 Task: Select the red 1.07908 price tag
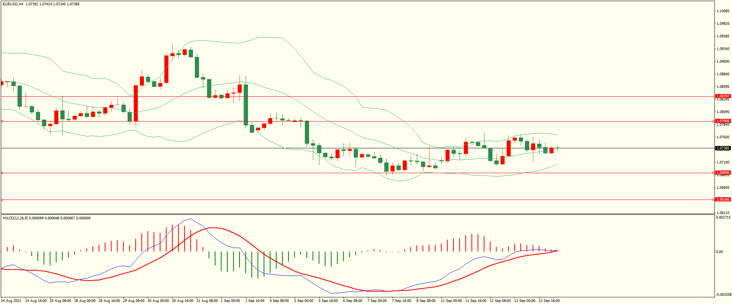(x=723, y=121)
